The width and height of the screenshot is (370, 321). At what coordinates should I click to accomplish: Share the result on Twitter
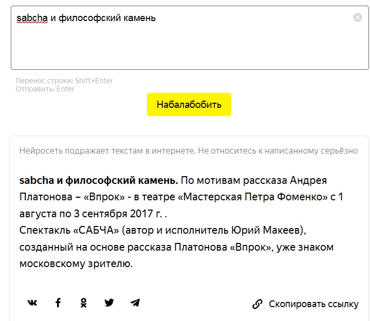pyautogui.click(x=109, y=303)
